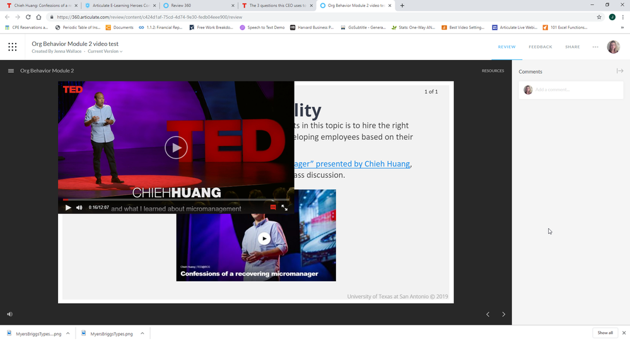Close the Review 360 tab
The width and height of the screenshot is (630, 341).
click(x=233, y=6)
